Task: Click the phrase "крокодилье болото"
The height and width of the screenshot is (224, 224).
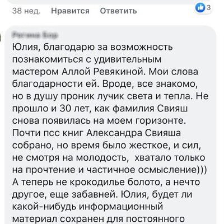Action: 115,182
